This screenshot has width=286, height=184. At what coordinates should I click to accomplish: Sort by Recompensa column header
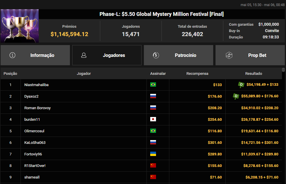click(197, 73)
